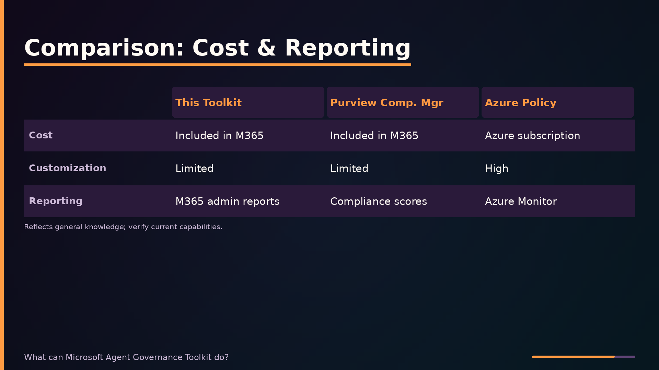Image resolution: width=659 pixels, height=370 pixels.
Task: Click 'Limited' in the Purview Comp. Mgr column
Action: click(349, 169)
